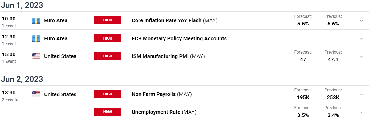The width and height of the screenshot is (369, 122).
Task: Click the US flag icon at 13:30
Action: (36, 94)
